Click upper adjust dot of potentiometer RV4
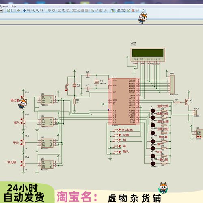 22,162
